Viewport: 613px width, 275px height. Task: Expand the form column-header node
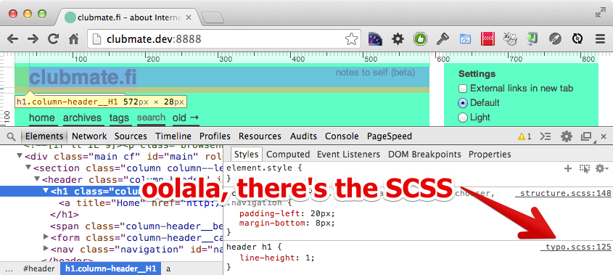click(46, 237)
